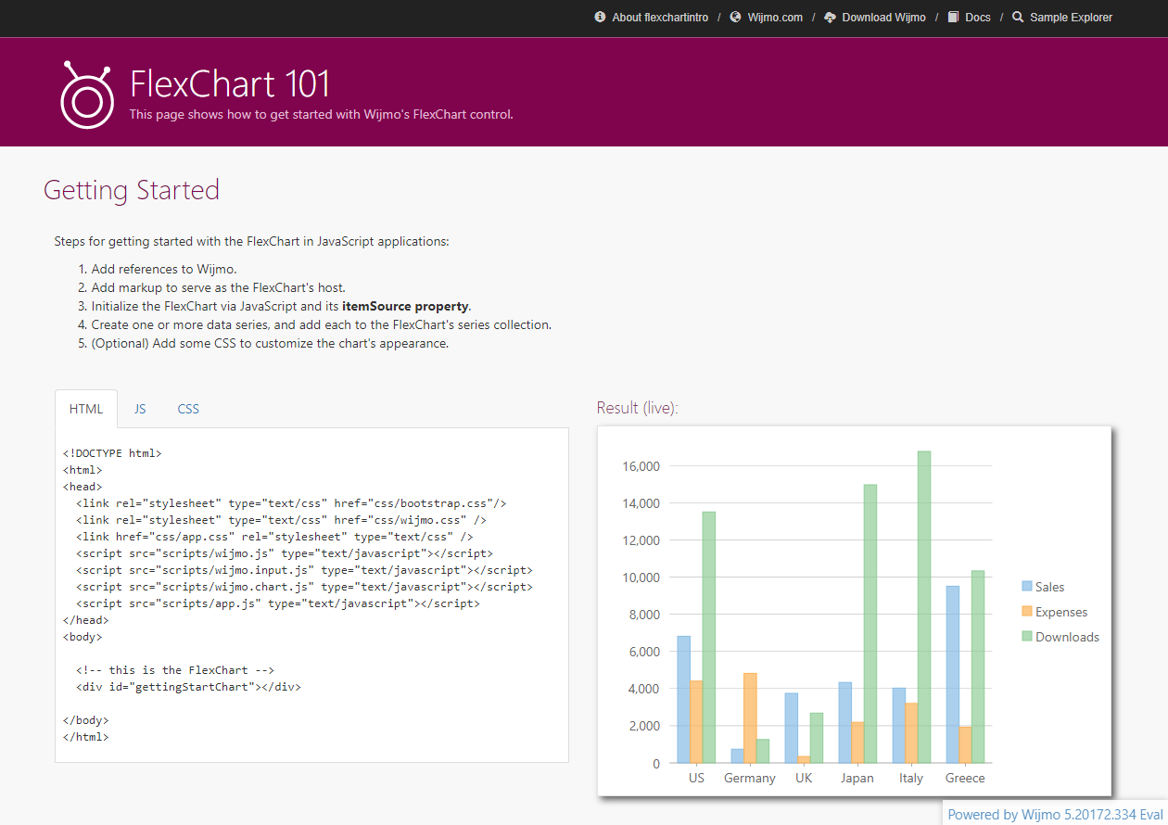This screenshot has height=825, width=1168.
Task: Click the cloud download icon
Action: pos(830,18)
